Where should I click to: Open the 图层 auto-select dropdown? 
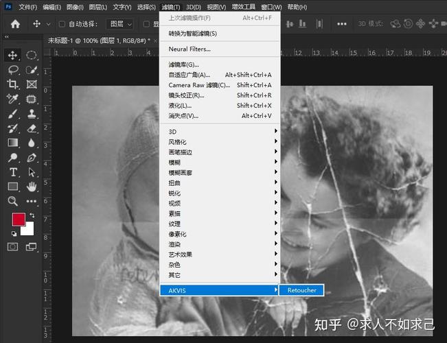point(119,24)
